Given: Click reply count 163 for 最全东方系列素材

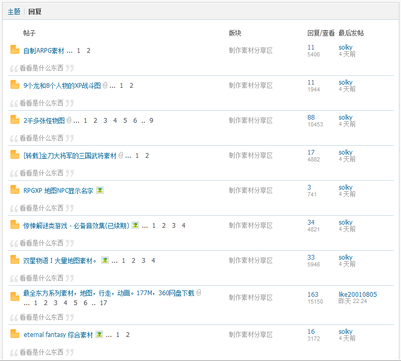Looking at the screenshot, I should pyautogui.click(x=313, y=295).
